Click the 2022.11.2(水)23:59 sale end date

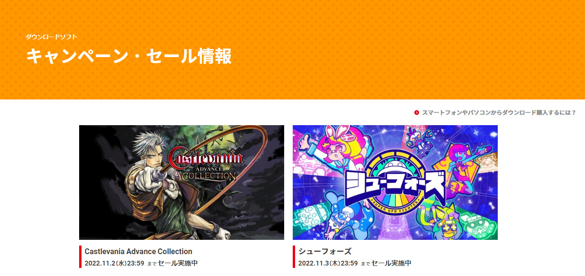coord(114,263)
